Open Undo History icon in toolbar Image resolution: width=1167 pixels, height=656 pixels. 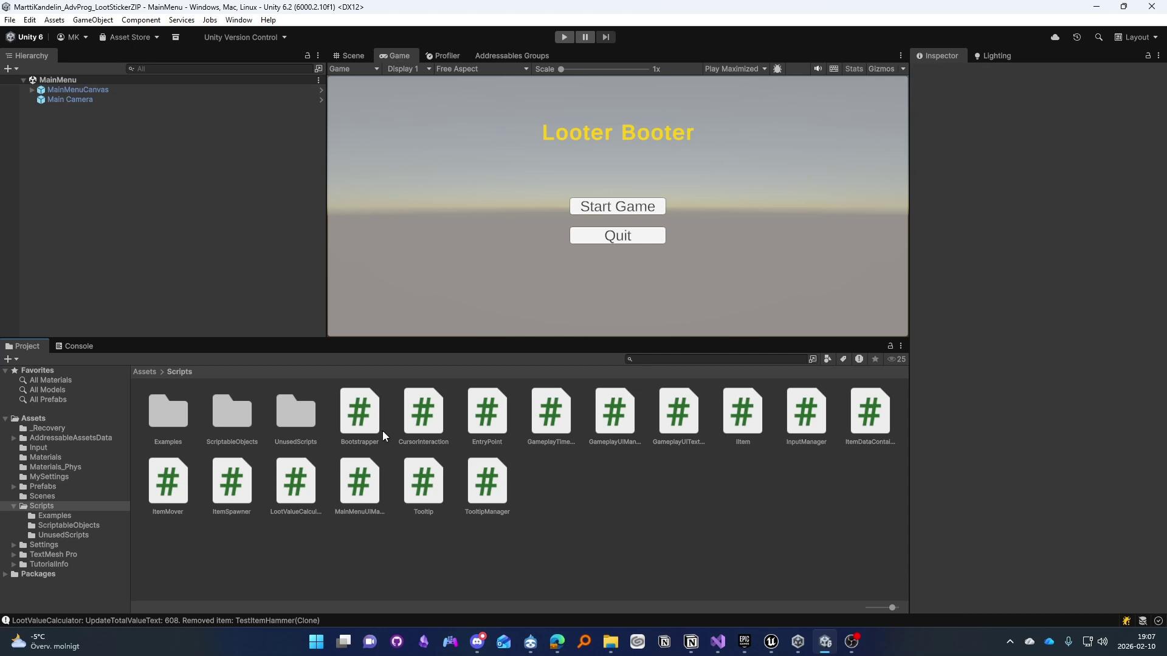tap(1076, 37)
